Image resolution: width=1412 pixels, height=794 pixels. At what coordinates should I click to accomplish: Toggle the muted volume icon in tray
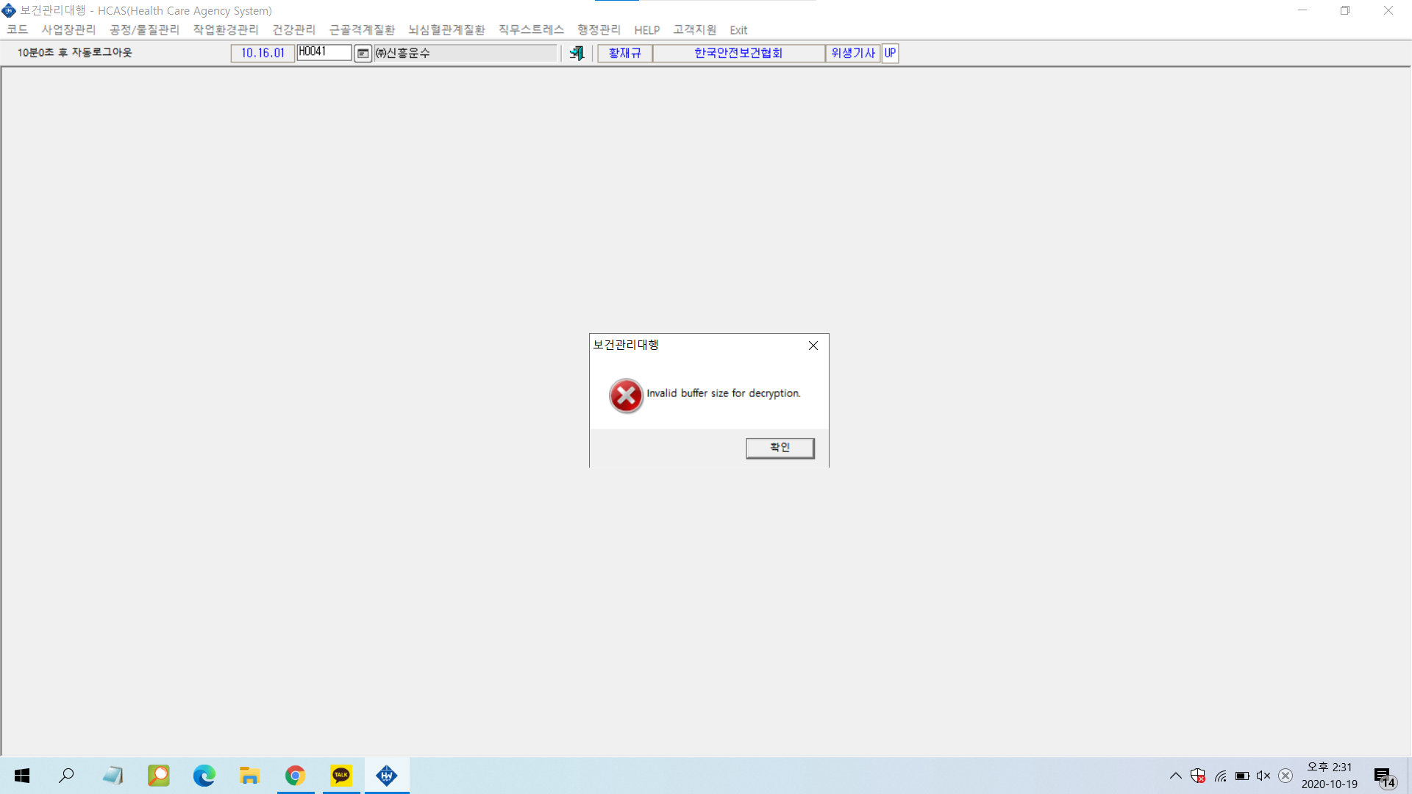click(x=1263, y=776)
